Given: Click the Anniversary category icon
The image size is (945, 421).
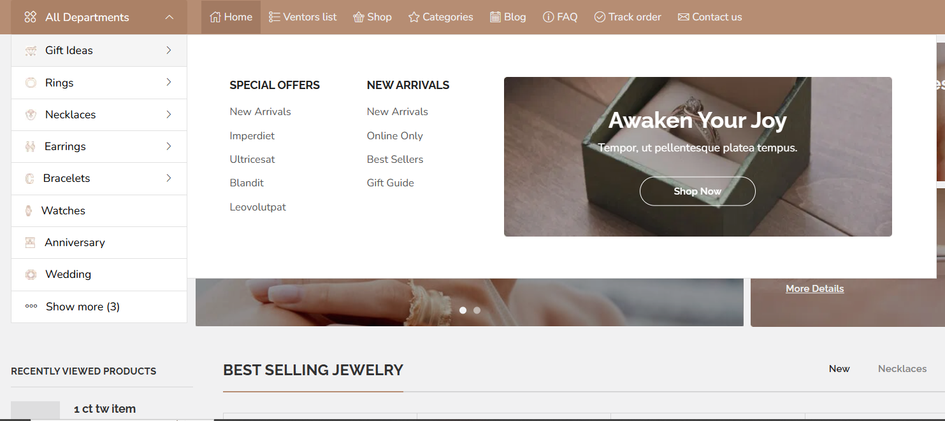Looking at the screenshot, I should tap(30, 242).
